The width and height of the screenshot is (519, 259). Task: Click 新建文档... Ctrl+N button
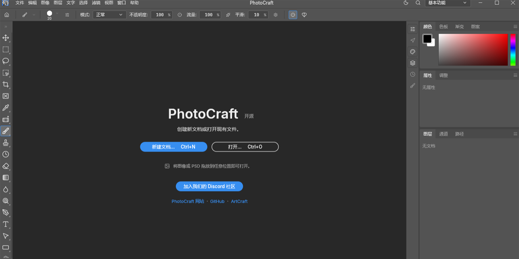point(173,147)
